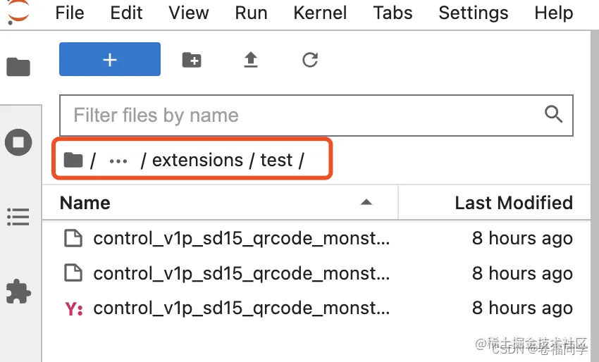Open the File Browser sidebar folder icon

point(18,68)
